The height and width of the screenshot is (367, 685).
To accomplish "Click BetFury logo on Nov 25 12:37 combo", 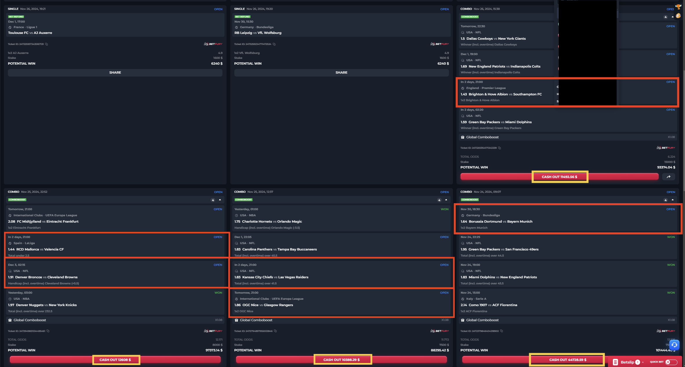I will 439,331.
